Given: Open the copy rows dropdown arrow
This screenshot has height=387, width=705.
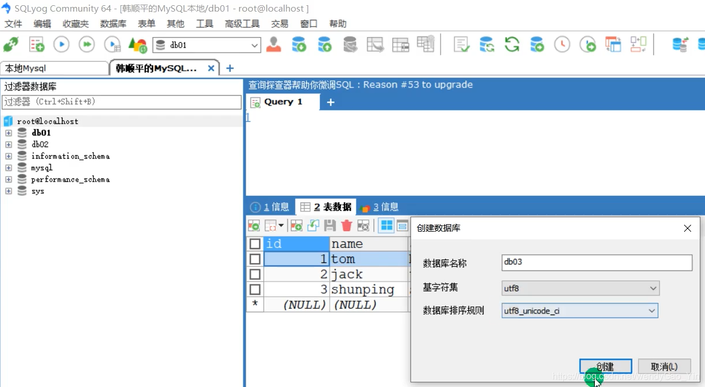Looking at the screenshot, I should (x=281, y=225).
